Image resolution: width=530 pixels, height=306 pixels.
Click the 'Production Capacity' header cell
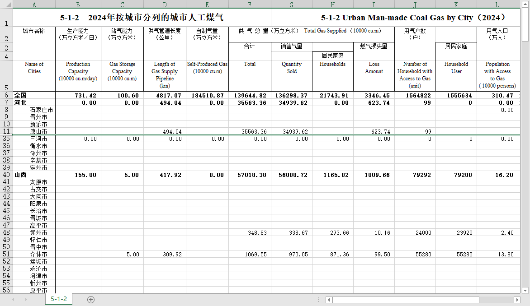pos(78,75)
